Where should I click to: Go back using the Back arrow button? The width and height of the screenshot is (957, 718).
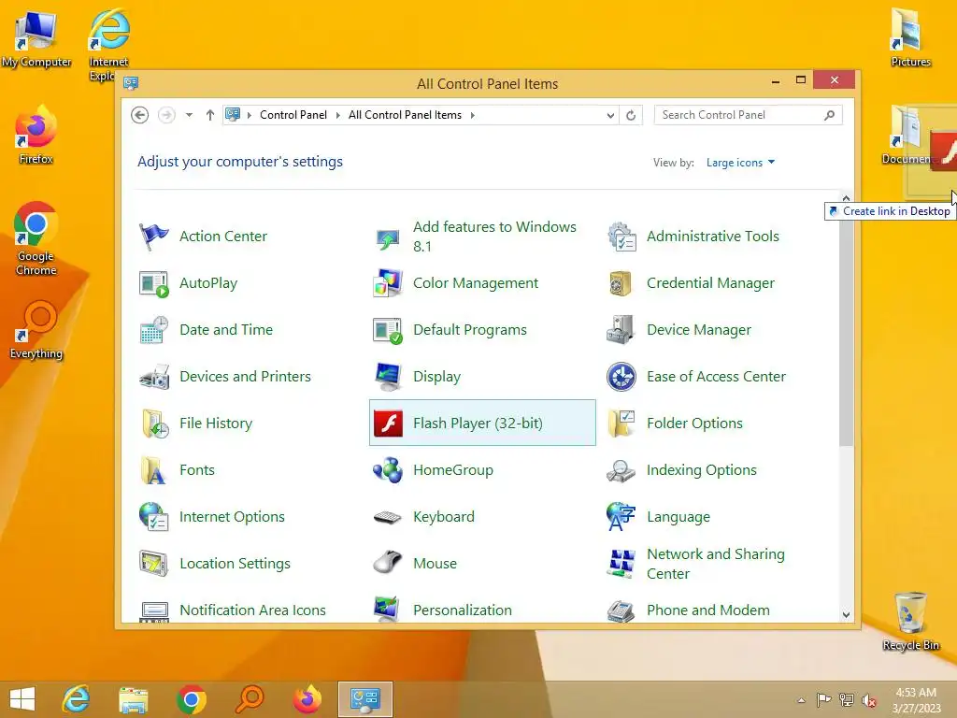coord(140,115)
